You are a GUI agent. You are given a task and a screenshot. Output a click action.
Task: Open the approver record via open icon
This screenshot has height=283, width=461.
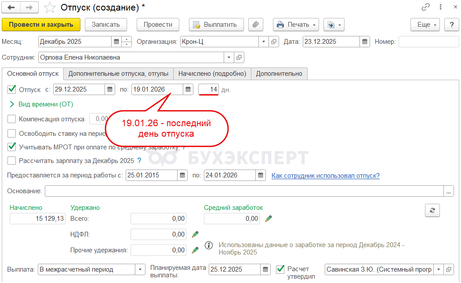point(449,269)
